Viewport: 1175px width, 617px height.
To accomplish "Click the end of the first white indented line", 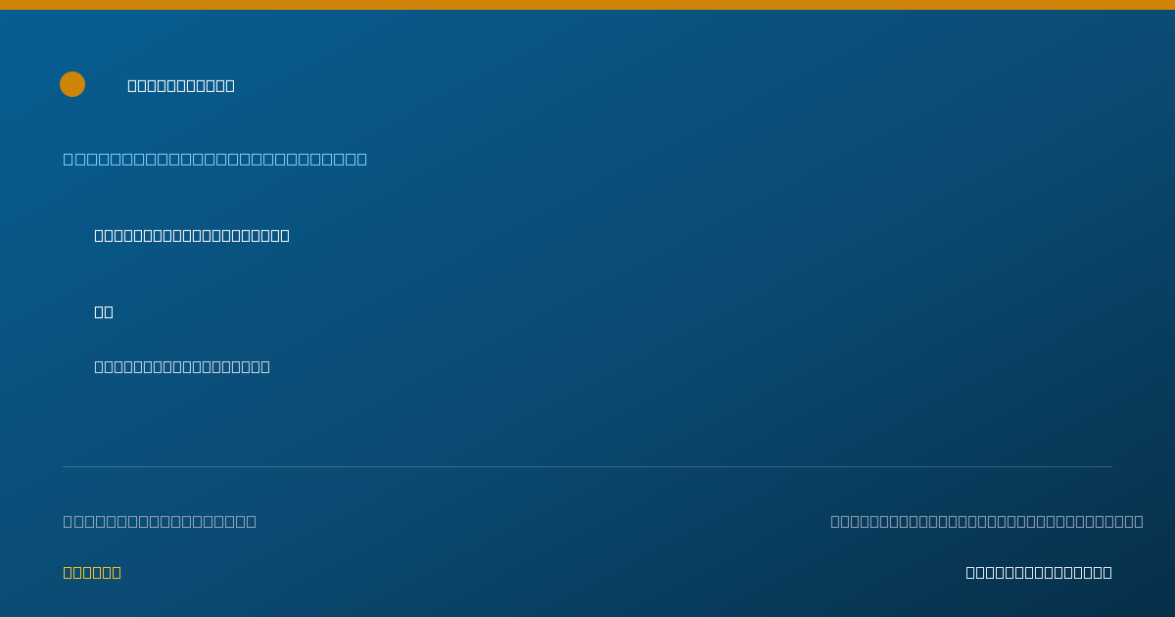I will [x=285, y=235].
